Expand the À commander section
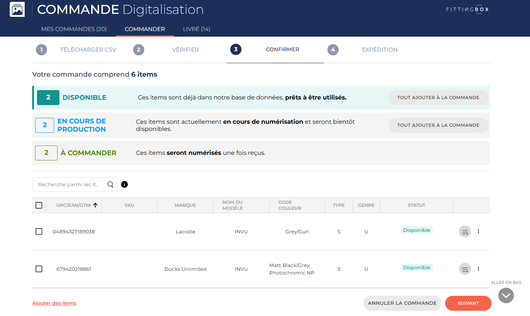Screen dimensions: 530x316 pos(88,153)
